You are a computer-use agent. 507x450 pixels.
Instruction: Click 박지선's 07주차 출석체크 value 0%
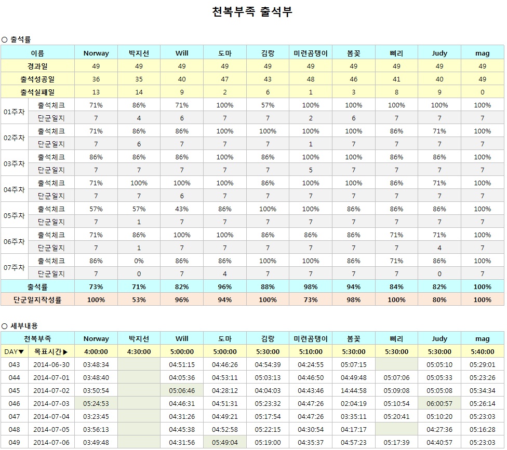point(139,261)
